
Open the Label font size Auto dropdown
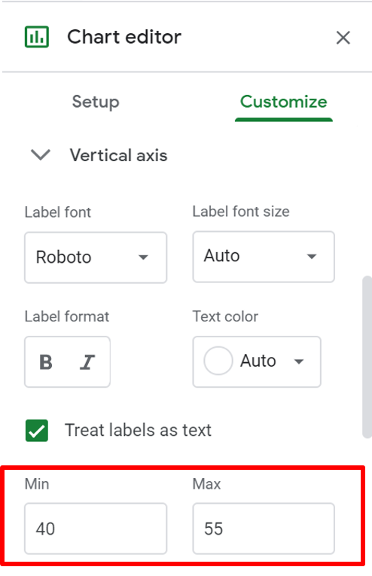click(264, 257)
